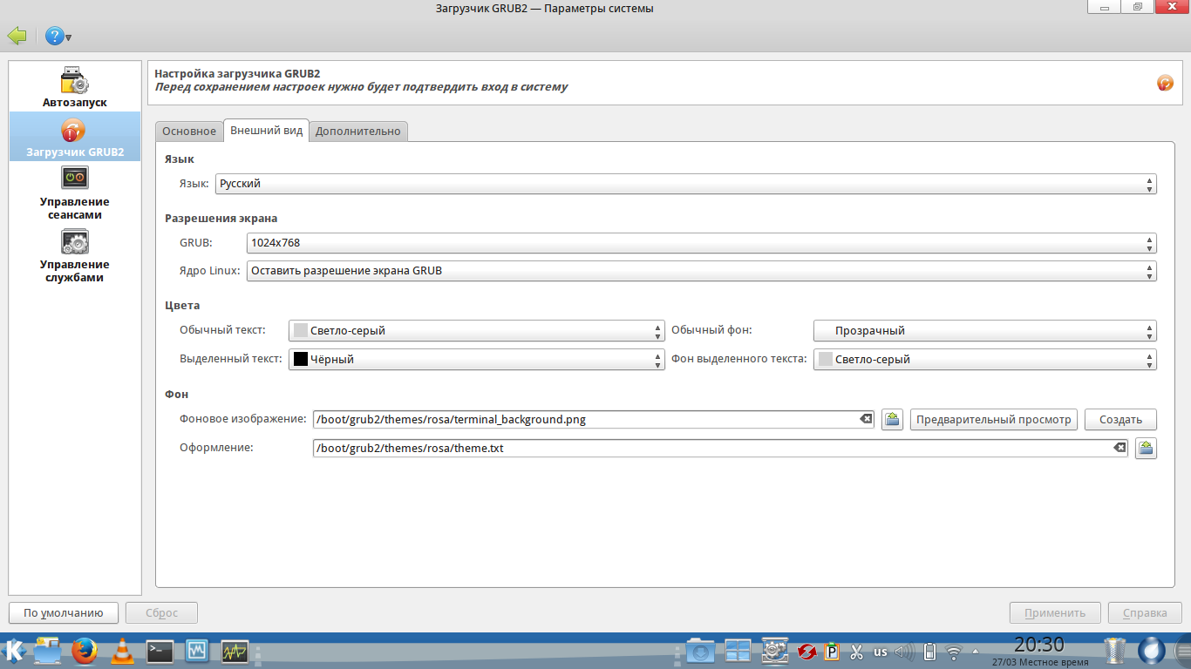Open Управление службами in the sidebar

[75, 256]
